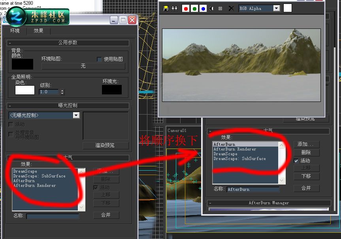Switch to the 效果 tab
The height and width of the screenshot is (239, 341).
(38, 31)
